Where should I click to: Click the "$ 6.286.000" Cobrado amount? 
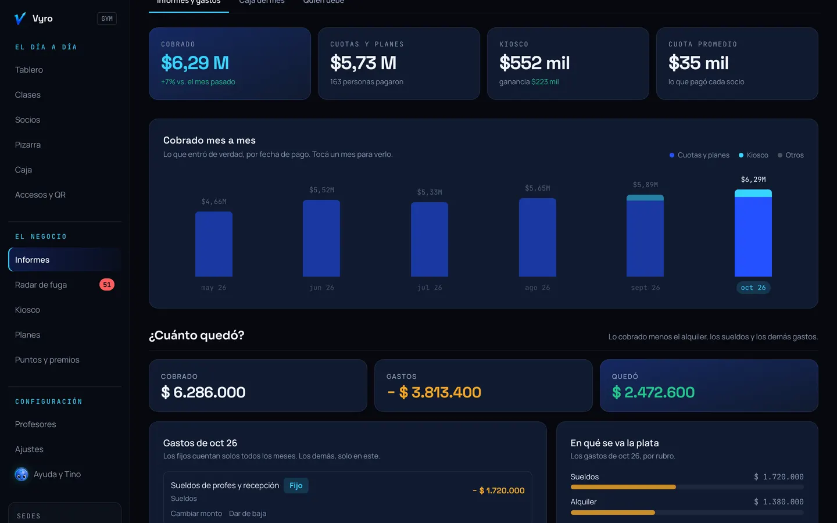tap(203, 392)
